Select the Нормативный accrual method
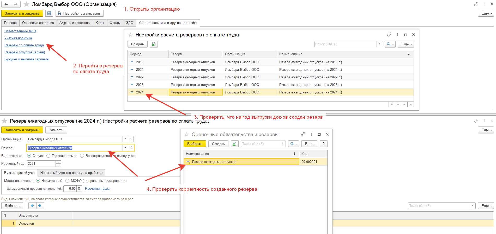 coord(38,181)
